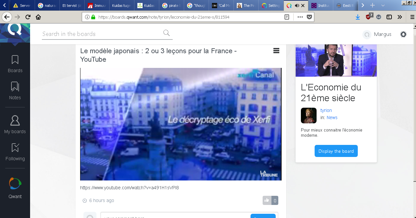Image resolution: width=416 pixels, height=218 pixels.
Task: Mute the audio in the Qwant tab
Action: [297, 6]
